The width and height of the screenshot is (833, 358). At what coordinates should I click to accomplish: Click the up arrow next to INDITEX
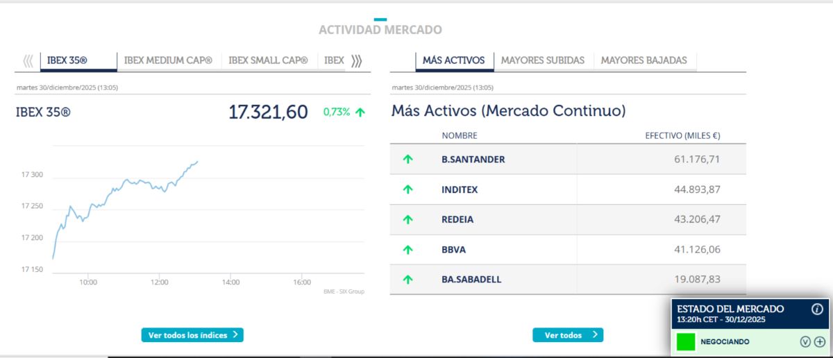[x=408, y=189]
